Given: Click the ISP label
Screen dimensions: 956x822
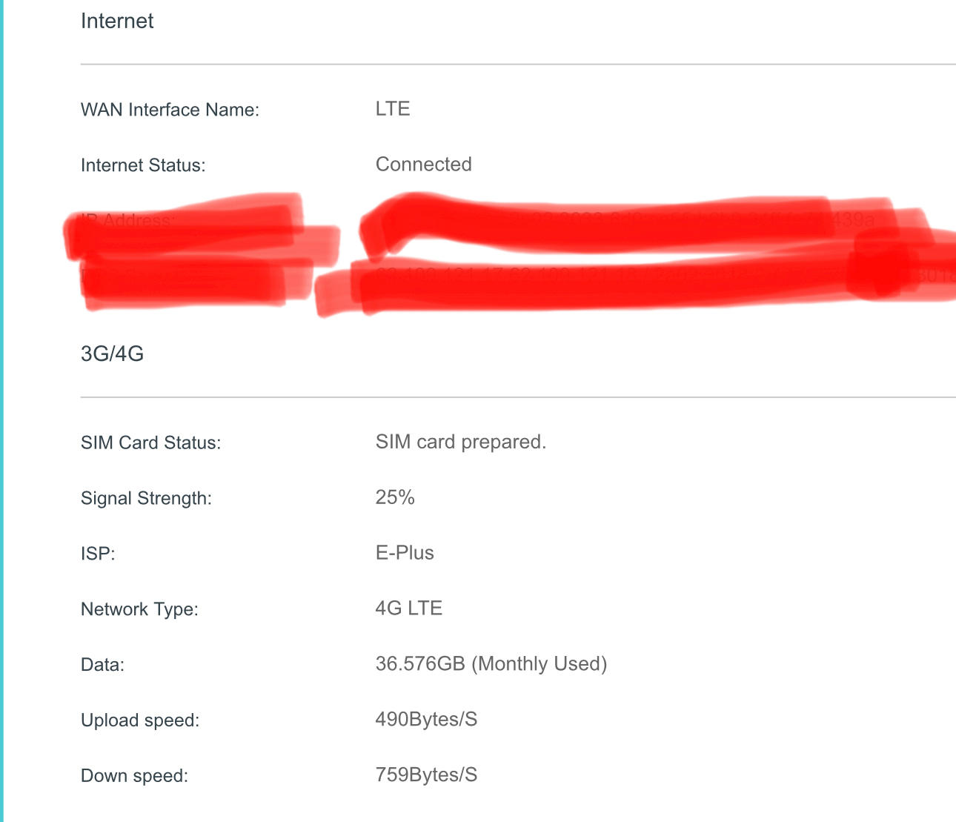Looking at the screenshot, I should [x=98, y=554].
